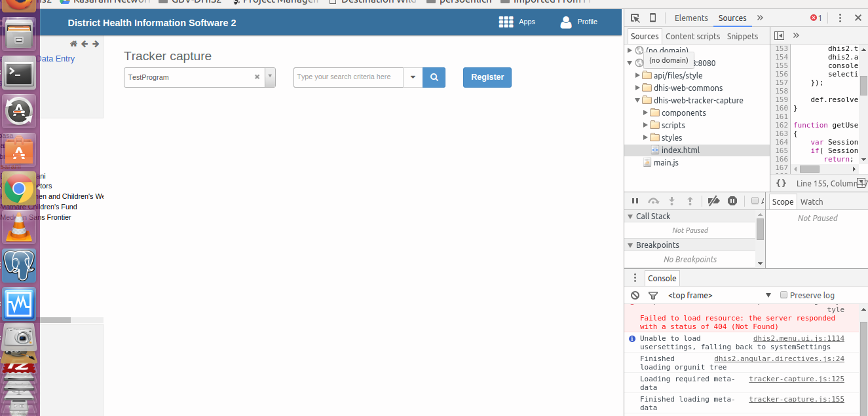Switch to the Elements panel tab

pyautogui.click(x=691, y=18)
